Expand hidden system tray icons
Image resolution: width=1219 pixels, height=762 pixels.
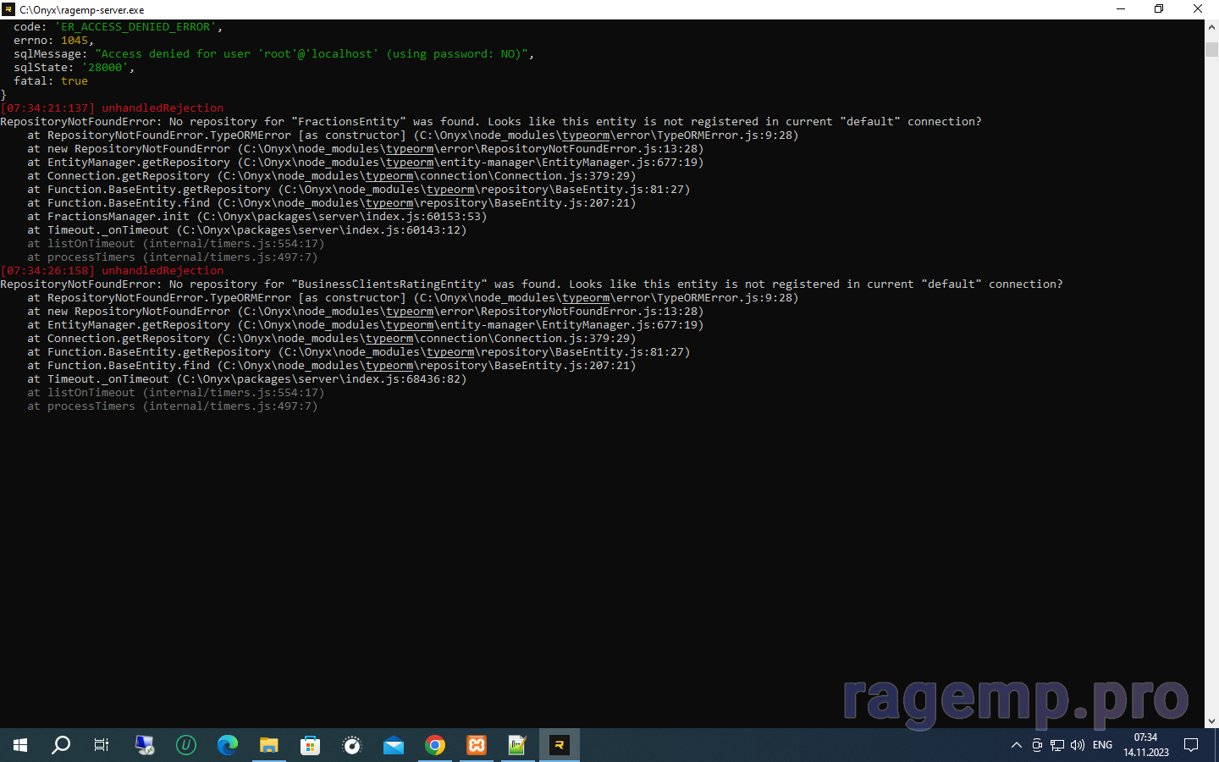click(x=1017, y=745)
